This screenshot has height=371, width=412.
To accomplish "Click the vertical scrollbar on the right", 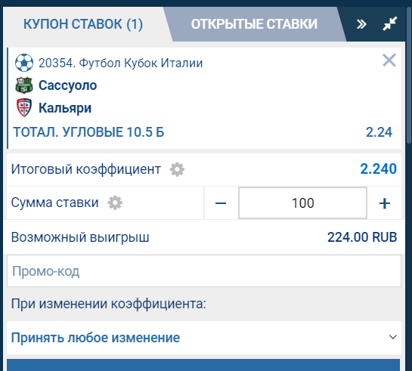I will coord(409,75).
